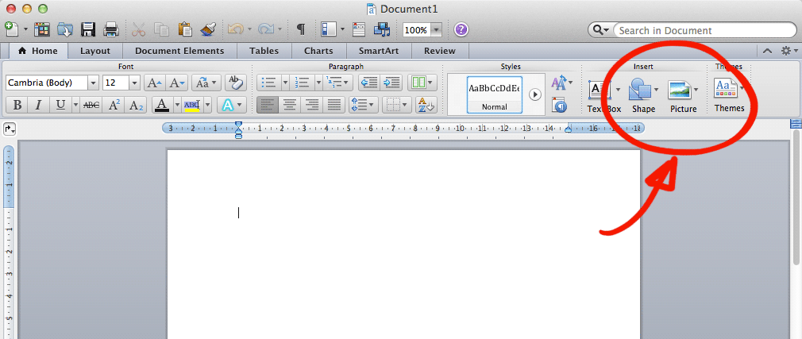Open the zoom percentage dropdown
The height and width of the screenshot is (339, 802).
pos(436,30)
